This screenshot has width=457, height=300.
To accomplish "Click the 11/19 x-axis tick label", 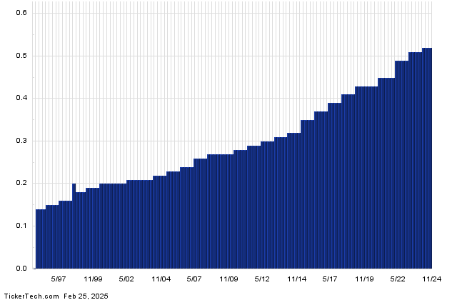I will coord(364,279).
